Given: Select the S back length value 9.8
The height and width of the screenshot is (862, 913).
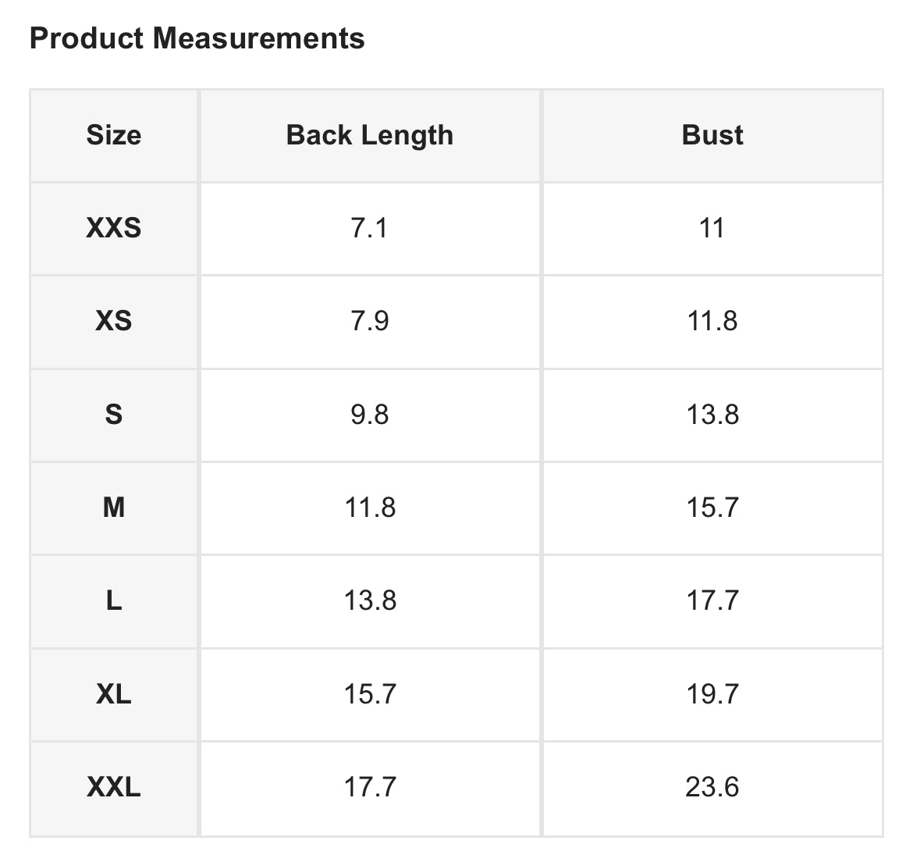Looking at the screenshot, I should coord(370,414).
